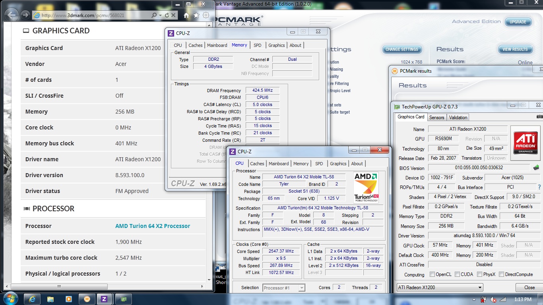Image resolution: width=543 pixels, height=305 pixels.
Task: Switch to Validation tab in GPU-Z
Action: 458,118
